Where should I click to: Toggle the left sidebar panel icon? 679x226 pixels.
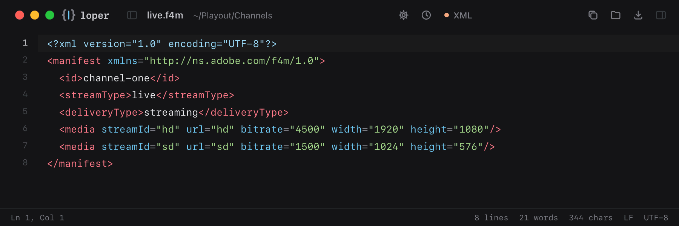pyautogui.click(x=132, y=15)
